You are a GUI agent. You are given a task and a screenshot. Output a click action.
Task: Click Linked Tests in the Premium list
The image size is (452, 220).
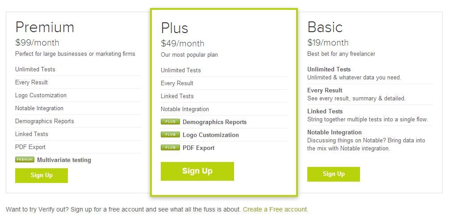31,134
